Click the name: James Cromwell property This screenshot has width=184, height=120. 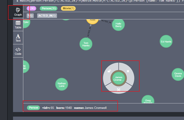tap(90, 108)
